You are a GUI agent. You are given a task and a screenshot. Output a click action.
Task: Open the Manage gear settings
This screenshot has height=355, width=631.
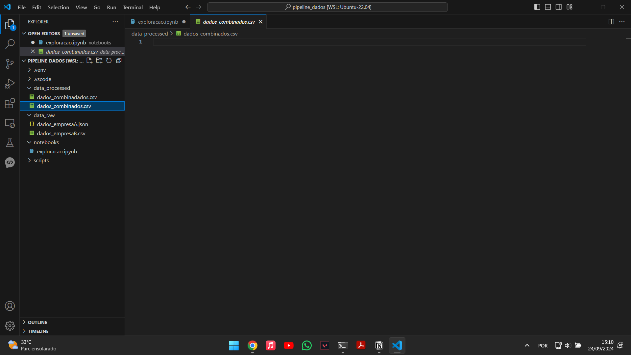[x=10, y=326]
